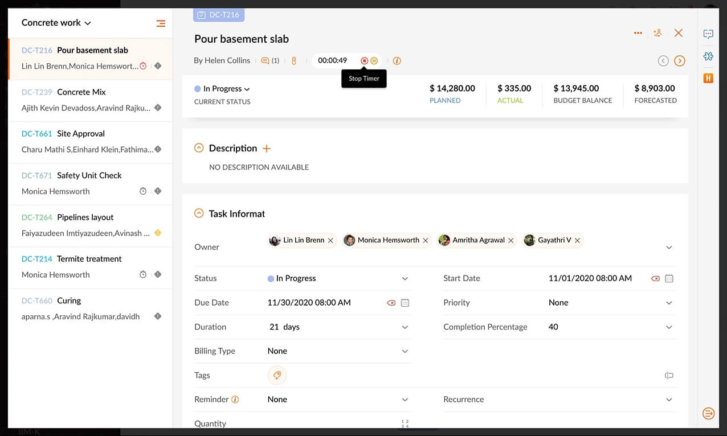Open the task comments icon

(266, 61)
